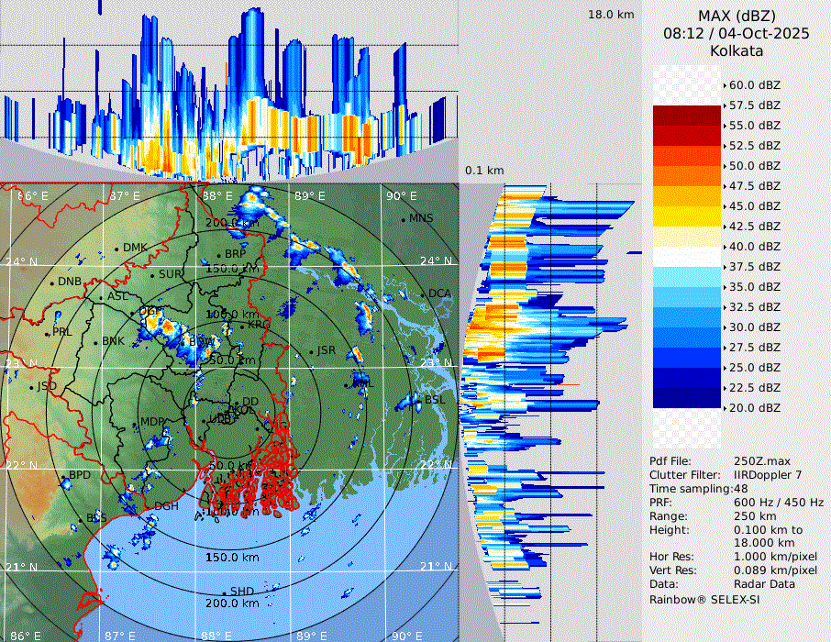Click the DCA station point
Viewport: 831px width, 642px height.
click(x=425, y=294)
